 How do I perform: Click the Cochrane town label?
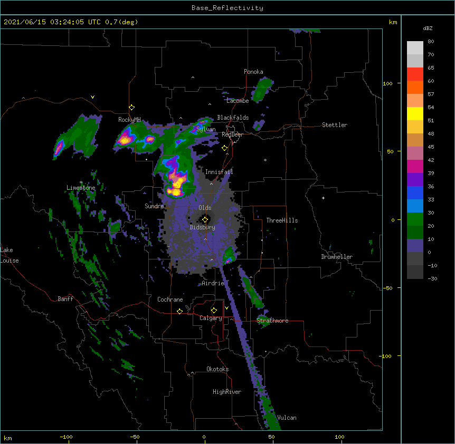pos(170,300)
